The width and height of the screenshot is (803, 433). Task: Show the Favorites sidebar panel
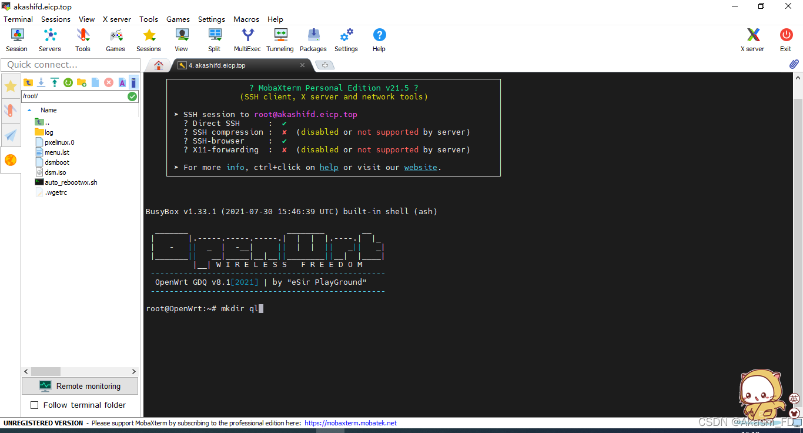(11, 86)
